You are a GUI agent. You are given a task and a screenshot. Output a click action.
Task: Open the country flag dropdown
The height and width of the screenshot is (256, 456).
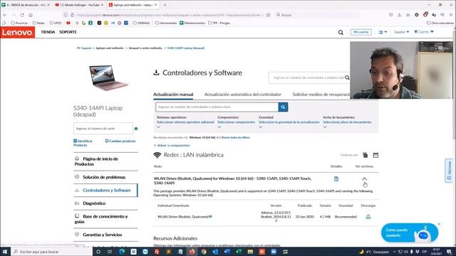[x=383, y=32]
